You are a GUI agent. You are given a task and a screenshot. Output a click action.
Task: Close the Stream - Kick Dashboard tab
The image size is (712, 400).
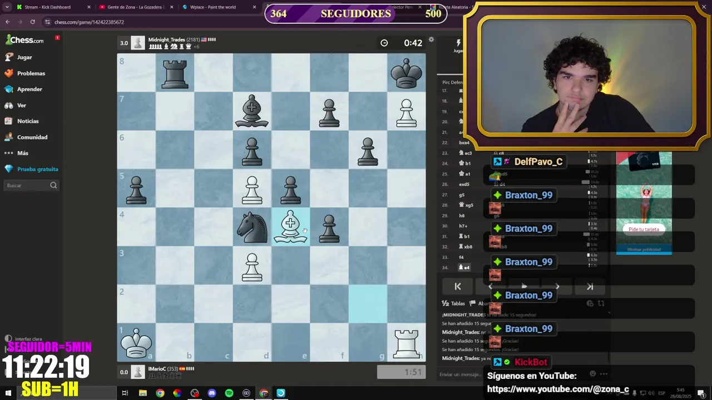88,7
